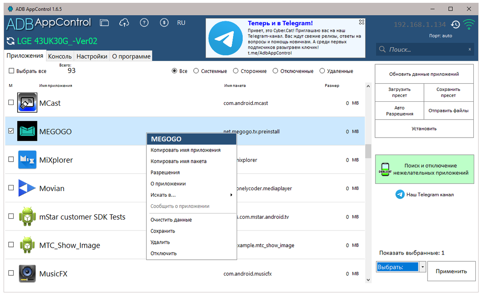This screenshot has height=296, width=483.
Task: Select the MCast app icon
Action: coord(27,103)
